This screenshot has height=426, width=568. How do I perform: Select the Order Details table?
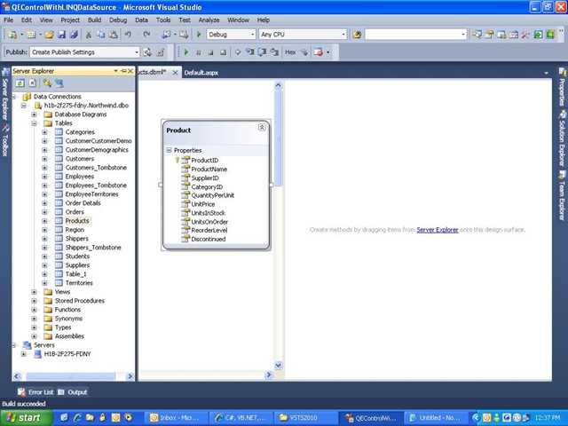(x=83, y=203)
